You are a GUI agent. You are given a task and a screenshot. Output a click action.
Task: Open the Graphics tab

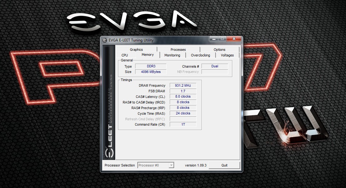click(136, 50)
